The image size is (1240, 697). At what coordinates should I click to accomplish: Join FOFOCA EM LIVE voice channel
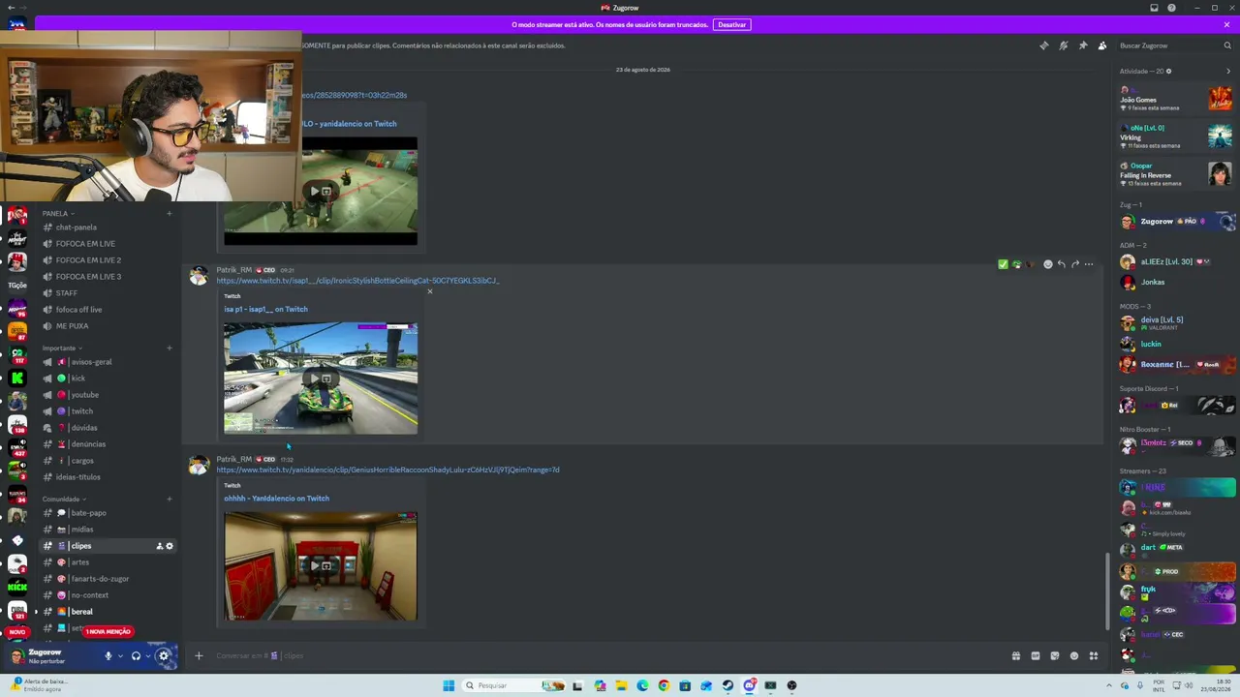click(108, 244)
